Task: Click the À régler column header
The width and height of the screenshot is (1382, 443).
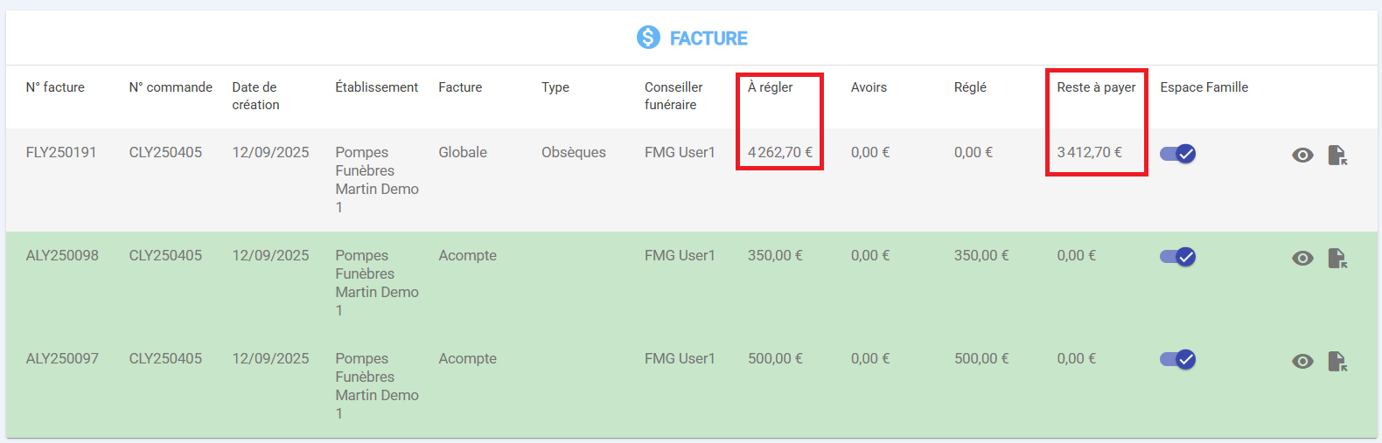Action: click(770, 87)
